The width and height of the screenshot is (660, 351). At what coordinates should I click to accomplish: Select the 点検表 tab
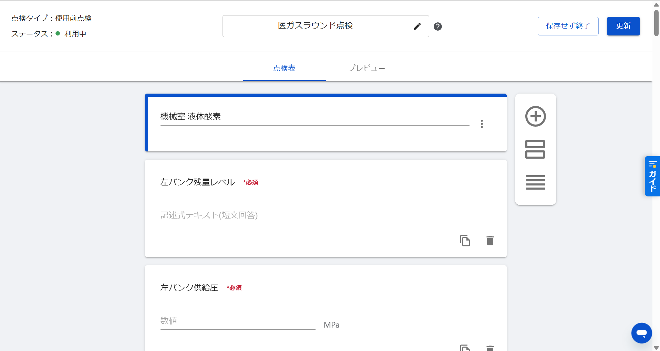click(x=284, y=68)
